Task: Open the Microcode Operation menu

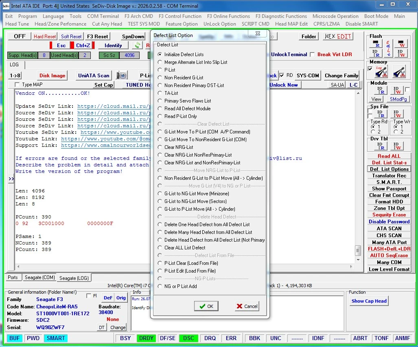Action: point(335,16)
